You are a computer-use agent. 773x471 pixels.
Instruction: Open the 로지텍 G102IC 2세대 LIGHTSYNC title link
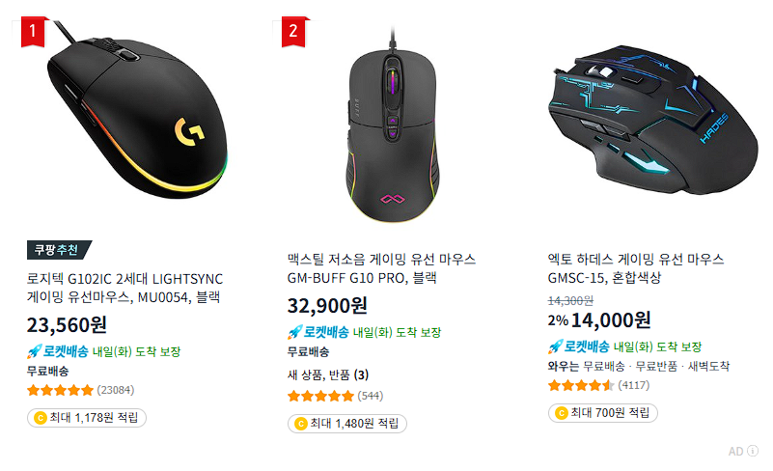point(124,288)
